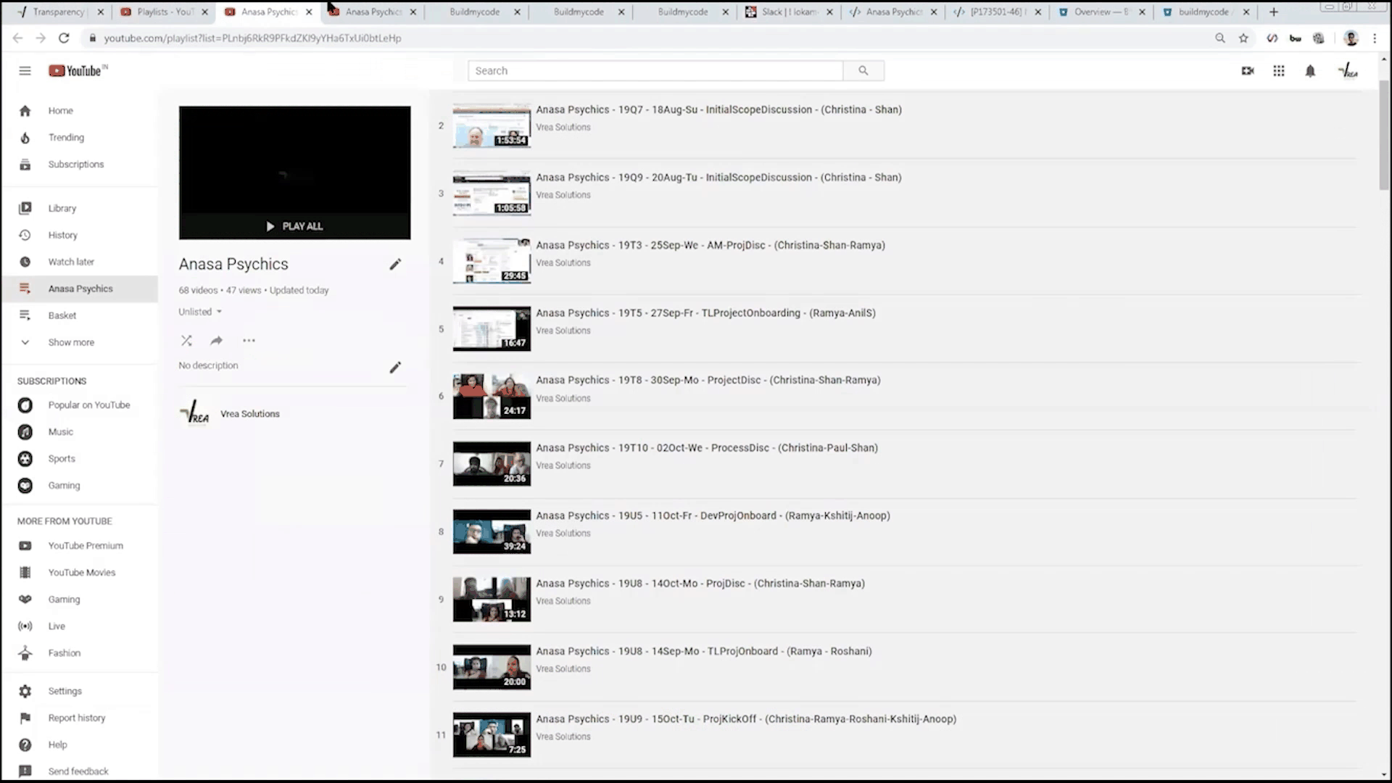This screenshot has height=783, width=1392.
Task: Open the YouTube apps grid icon
Action: 1279,71
